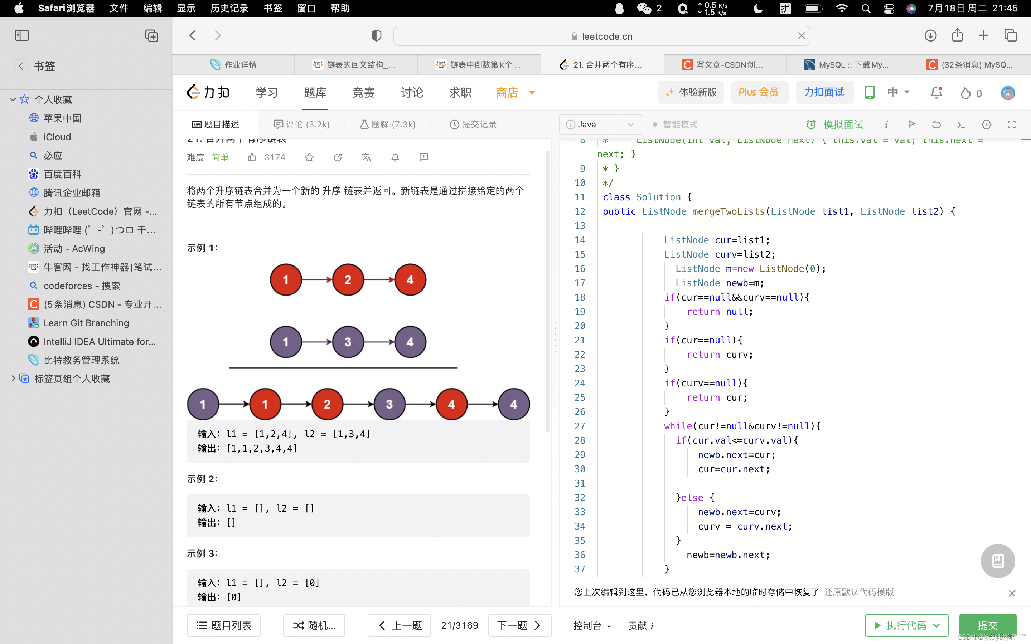The image size is (1031, 644).
Task: Open the 历史记录 menu in menu bar
Action: [x=229, y=8]
